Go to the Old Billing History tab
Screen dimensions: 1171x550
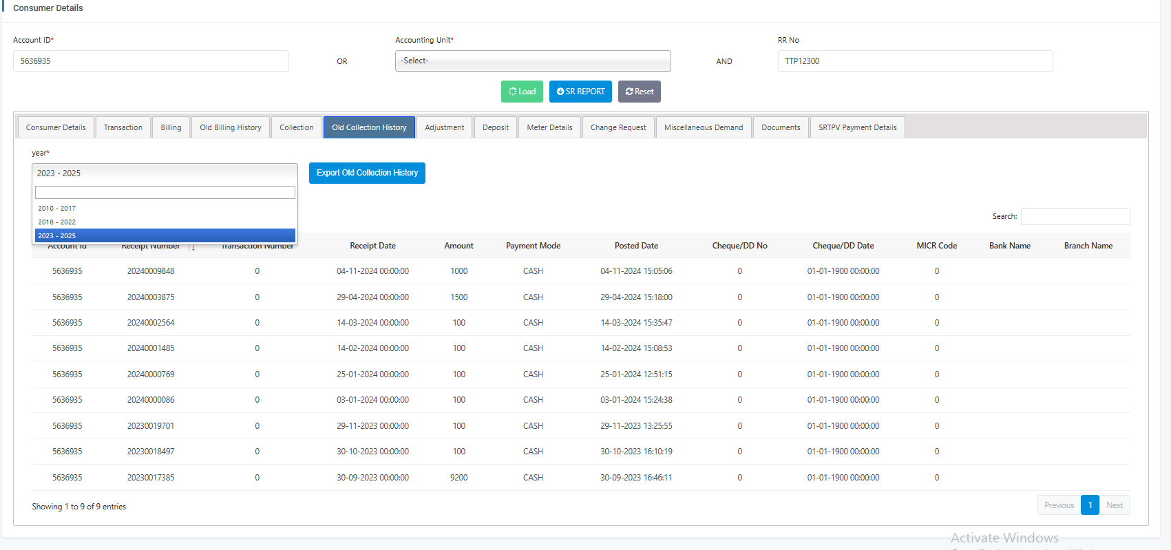coord(231,127)
